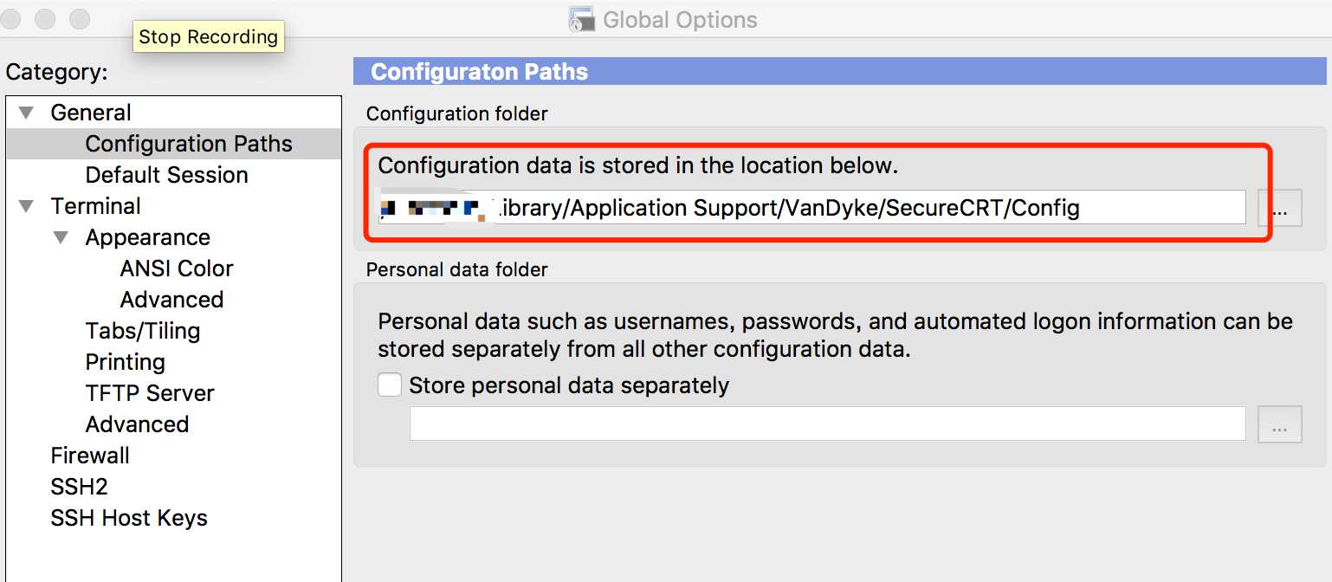Go to Tabs/Tiling settings
1332x582 pixels.
(143, 331)
